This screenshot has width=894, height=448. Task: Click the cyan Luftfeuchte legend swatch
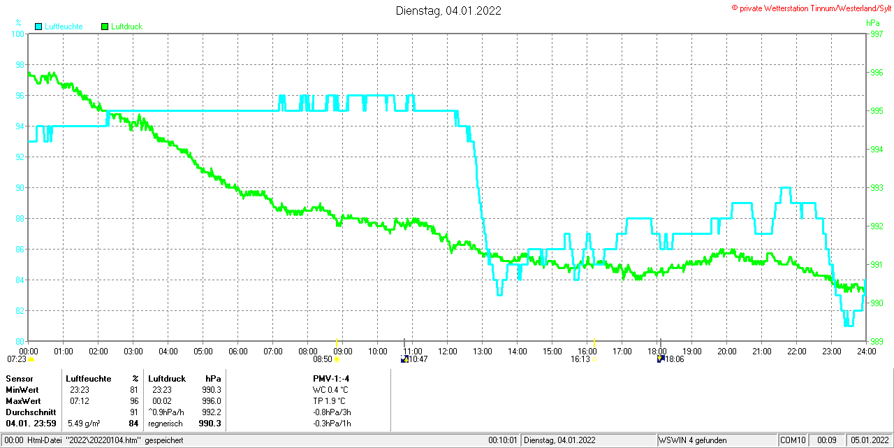38,27
